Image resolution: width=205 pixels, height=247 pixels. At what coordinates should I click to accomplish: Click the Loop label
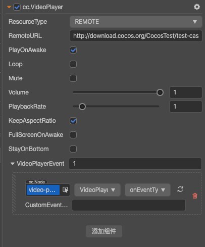point(16,64)
